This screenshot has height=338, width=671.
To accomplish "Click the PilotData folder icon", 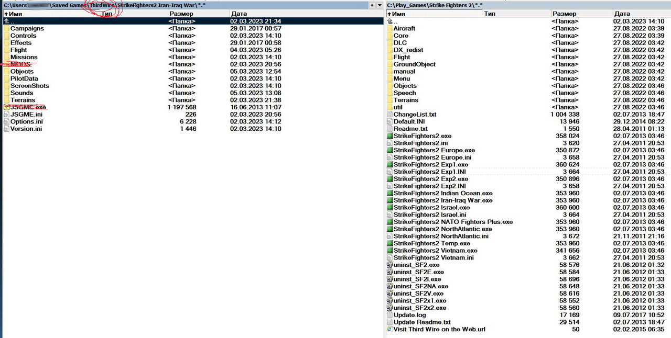I will (6, 78).
